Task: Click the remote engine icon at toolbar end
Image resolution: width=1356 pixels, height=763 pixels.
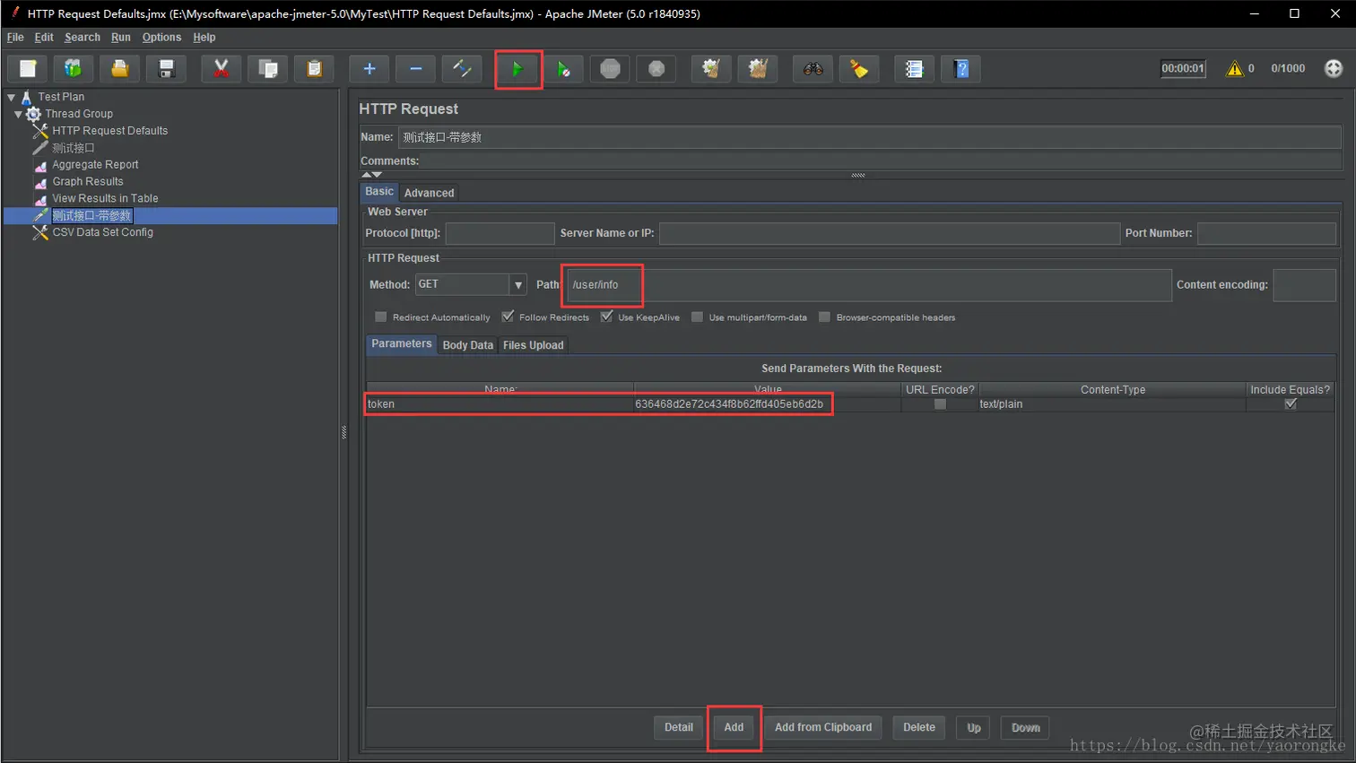Action: tap(1334, 68)
